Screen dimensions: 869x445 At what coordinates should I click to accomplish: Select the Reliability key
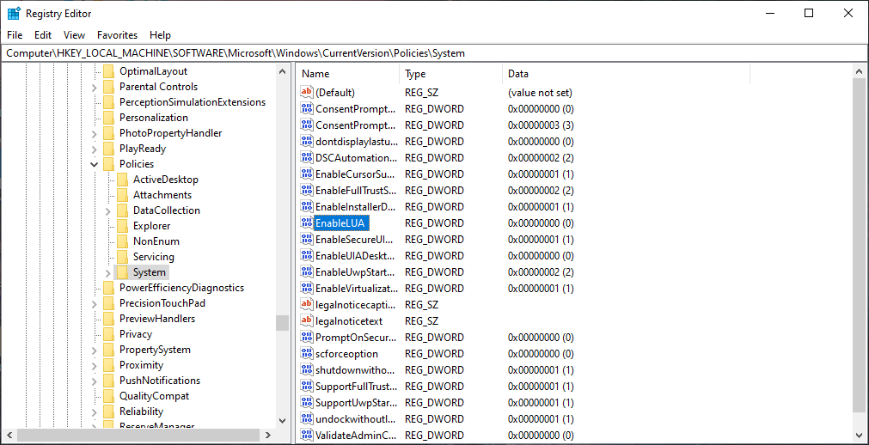141,411
